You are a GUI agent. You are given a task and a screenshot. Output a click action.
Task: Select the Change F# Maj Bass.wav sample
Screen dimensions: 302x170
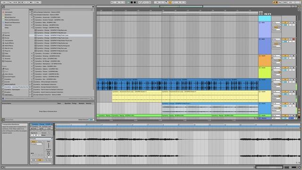[x=52, y=30]
